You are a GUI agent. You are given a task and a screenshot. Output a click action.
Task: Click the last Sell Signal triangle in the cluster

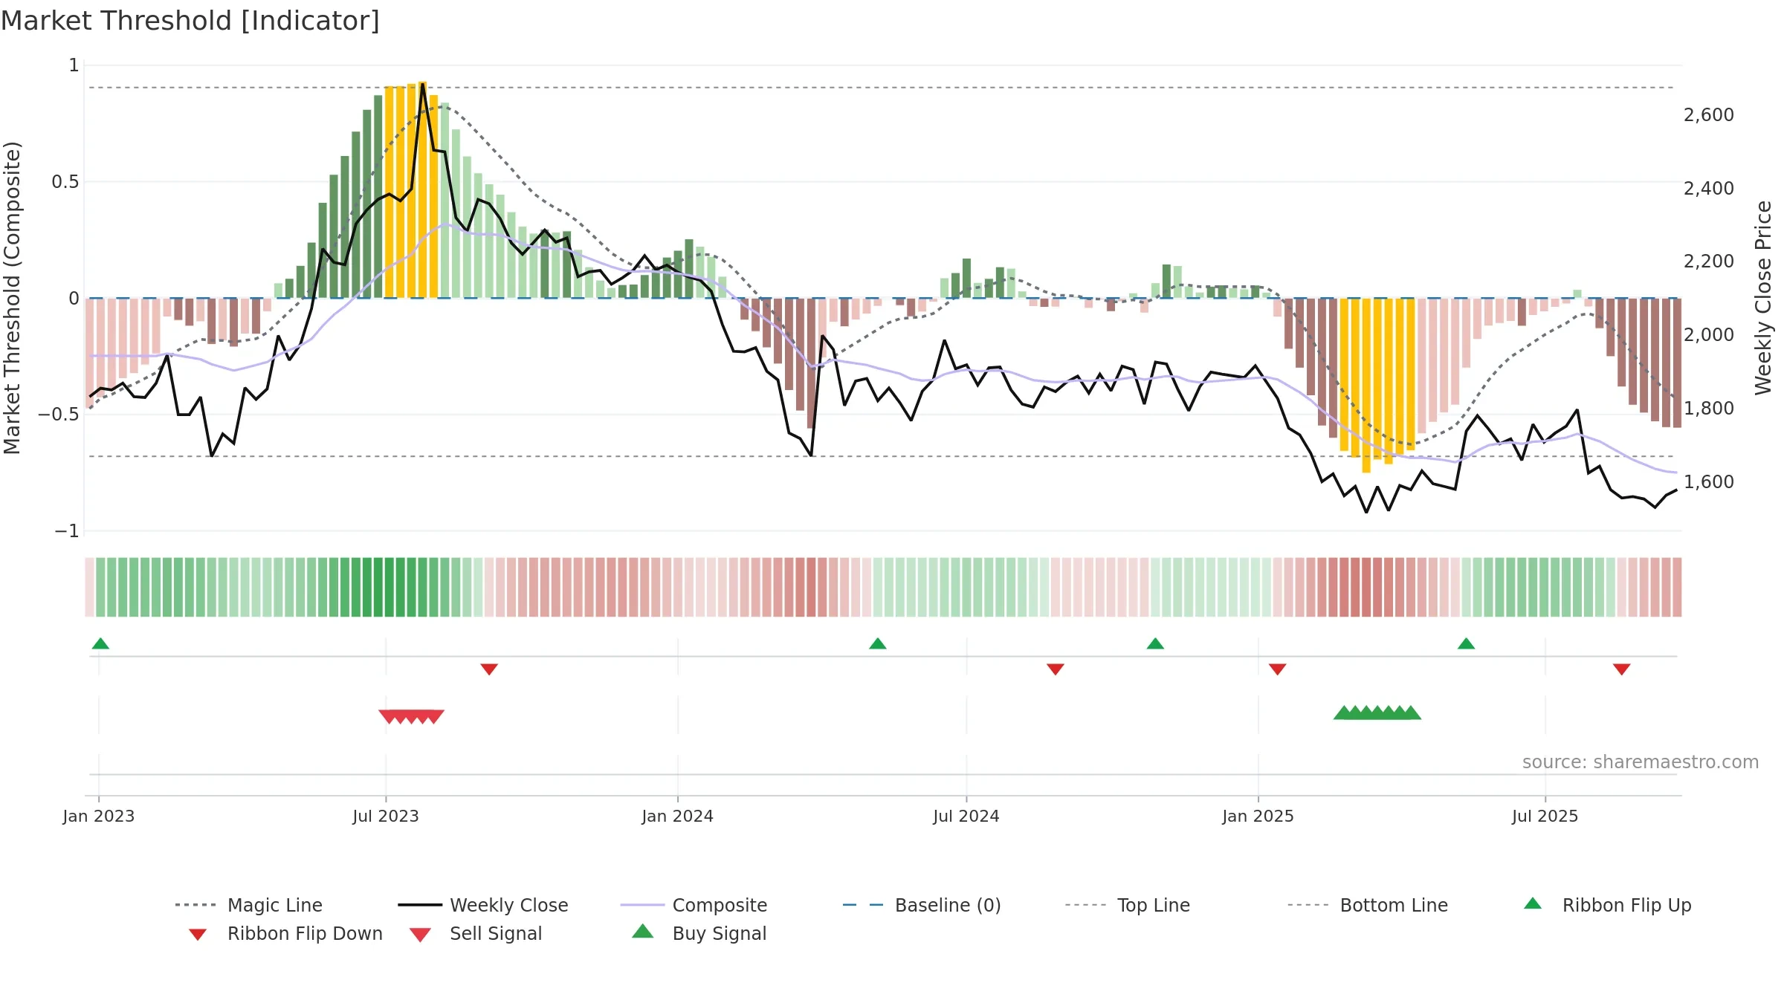pos(434,716)
